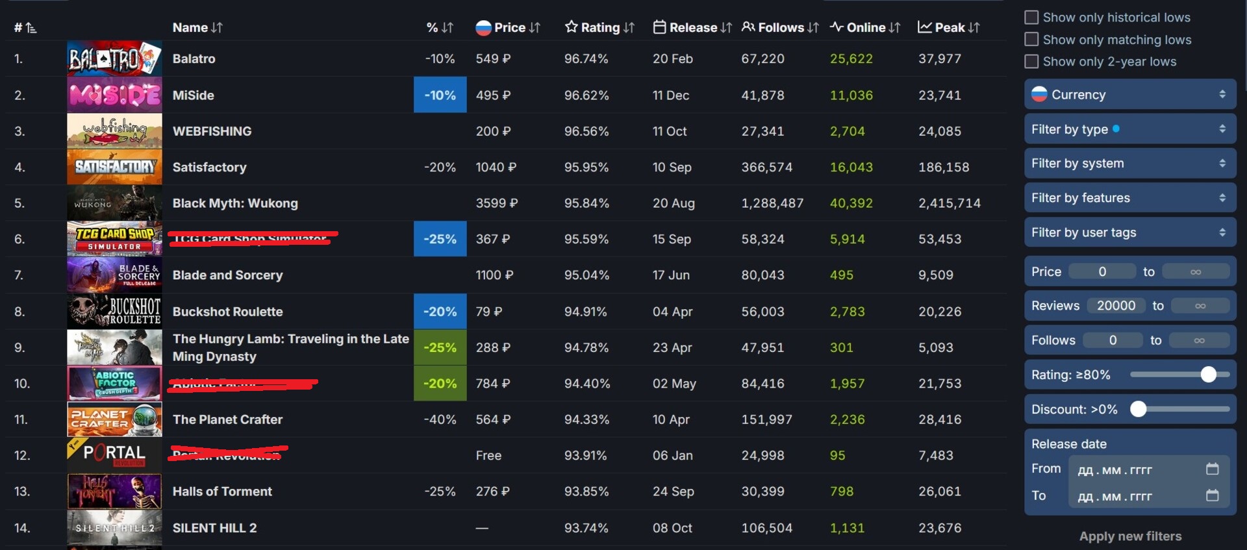Click the Rating filter slider handle
The image size is (1247, 550).
coord(1208,375)
